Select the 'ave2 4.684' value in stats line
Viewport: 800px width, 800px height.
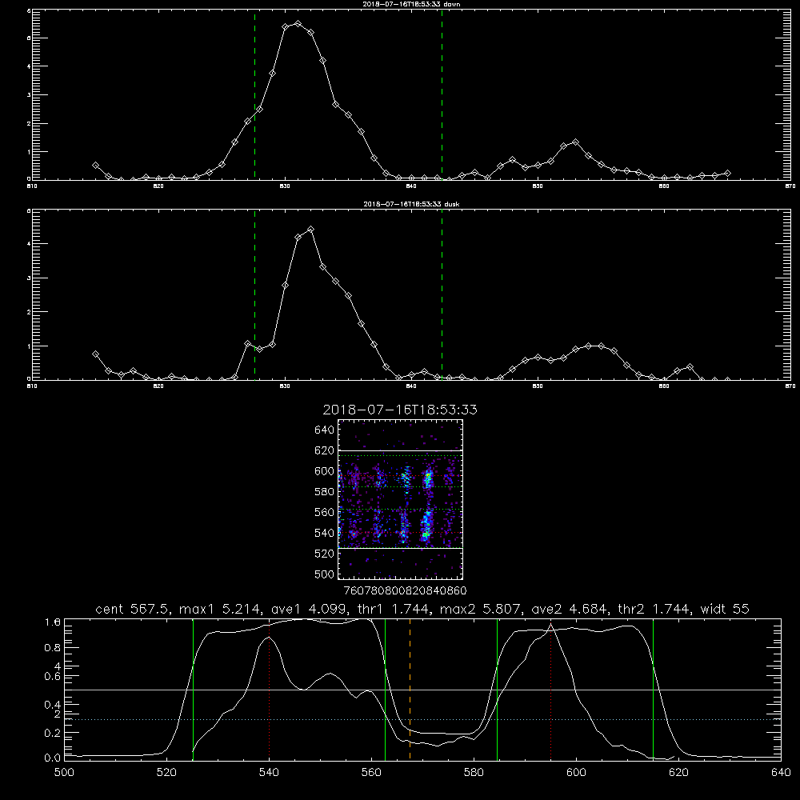pos(569,609)
